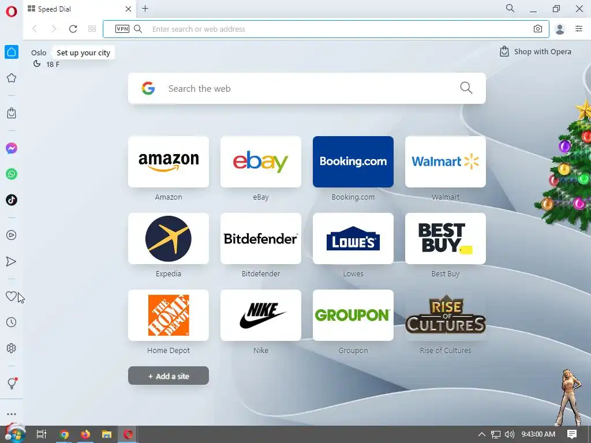Open the Expedia speed dial tile
The image size is (591, 443).
point(169,238)
